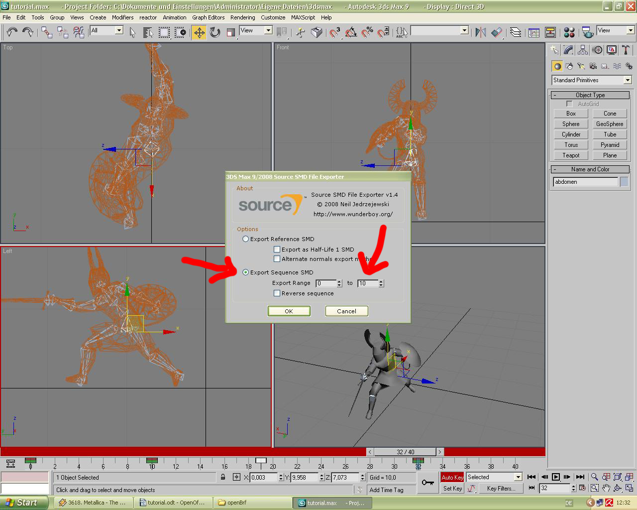Viewport: 637px width, 510px height.
Task: Click the Play Animation button
Action: tap(556, 477)
